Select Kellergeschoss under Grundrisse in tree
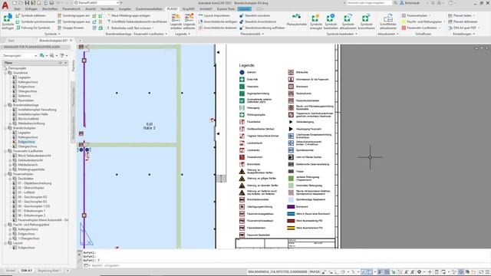Screen dimensions: 491x276 [x=28, y=82]
